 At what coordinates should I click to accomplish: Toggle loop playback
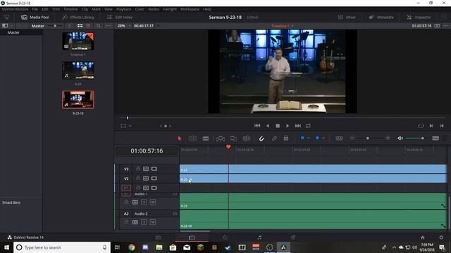pos(309,126)
